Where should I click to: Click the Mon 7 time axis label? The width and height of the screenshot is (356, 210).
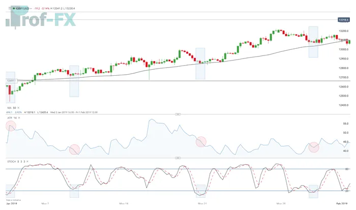pos(45,203)
